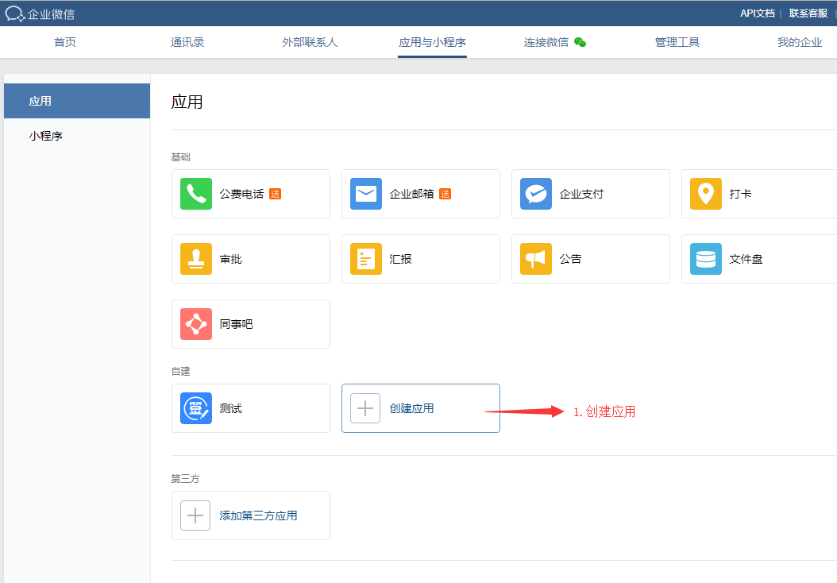Open the 文件盘 database icon
Screen dimensions: 837x583
pos(706,259)
